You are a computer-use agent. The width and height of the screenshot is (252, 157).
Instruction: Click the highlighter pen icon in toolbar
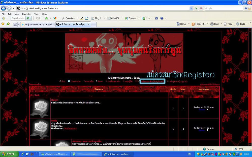(x=82, y=18)
